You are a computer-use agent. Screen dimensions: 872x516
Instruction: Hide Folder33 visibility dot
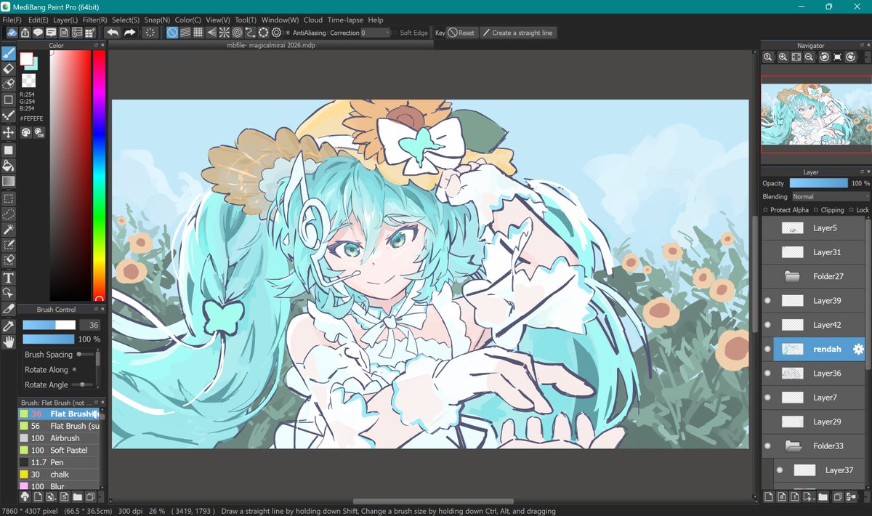[768, 446]
